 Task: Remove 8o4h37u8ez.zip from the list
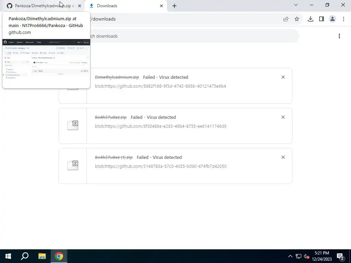tap(283, 117)
